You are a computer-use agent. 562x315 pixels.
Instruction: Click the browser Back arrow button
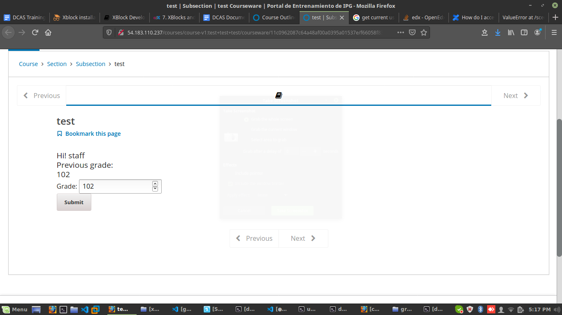click(8, 32)
